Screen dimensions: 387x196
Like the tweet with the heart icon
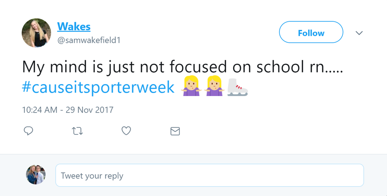(126, 131)
